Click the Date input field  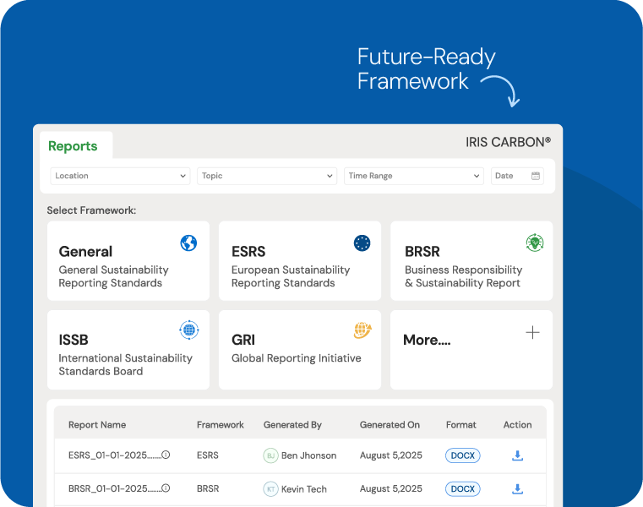click(517, 176)
